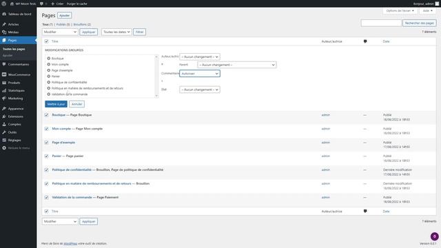The width and height of the screenshot is (441, 248).
Task: Click the Articles pushpin icon
Action: click(x=4, y=25)
